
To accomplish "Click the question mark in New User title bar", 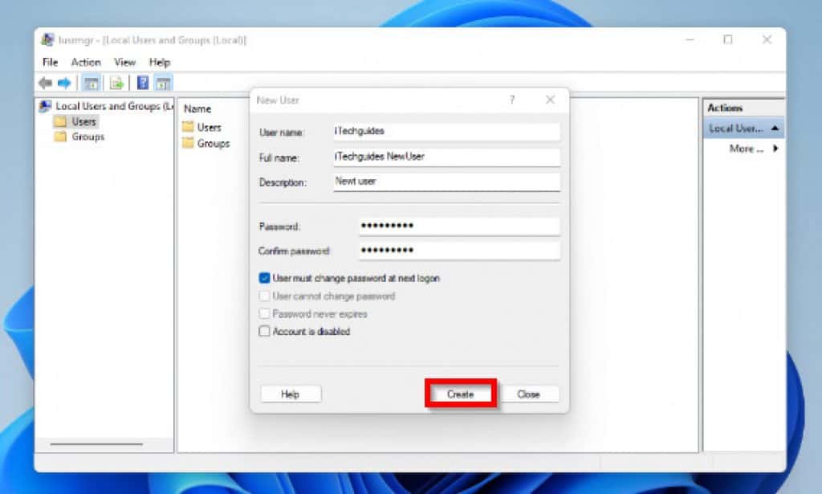I will (511, 100).
